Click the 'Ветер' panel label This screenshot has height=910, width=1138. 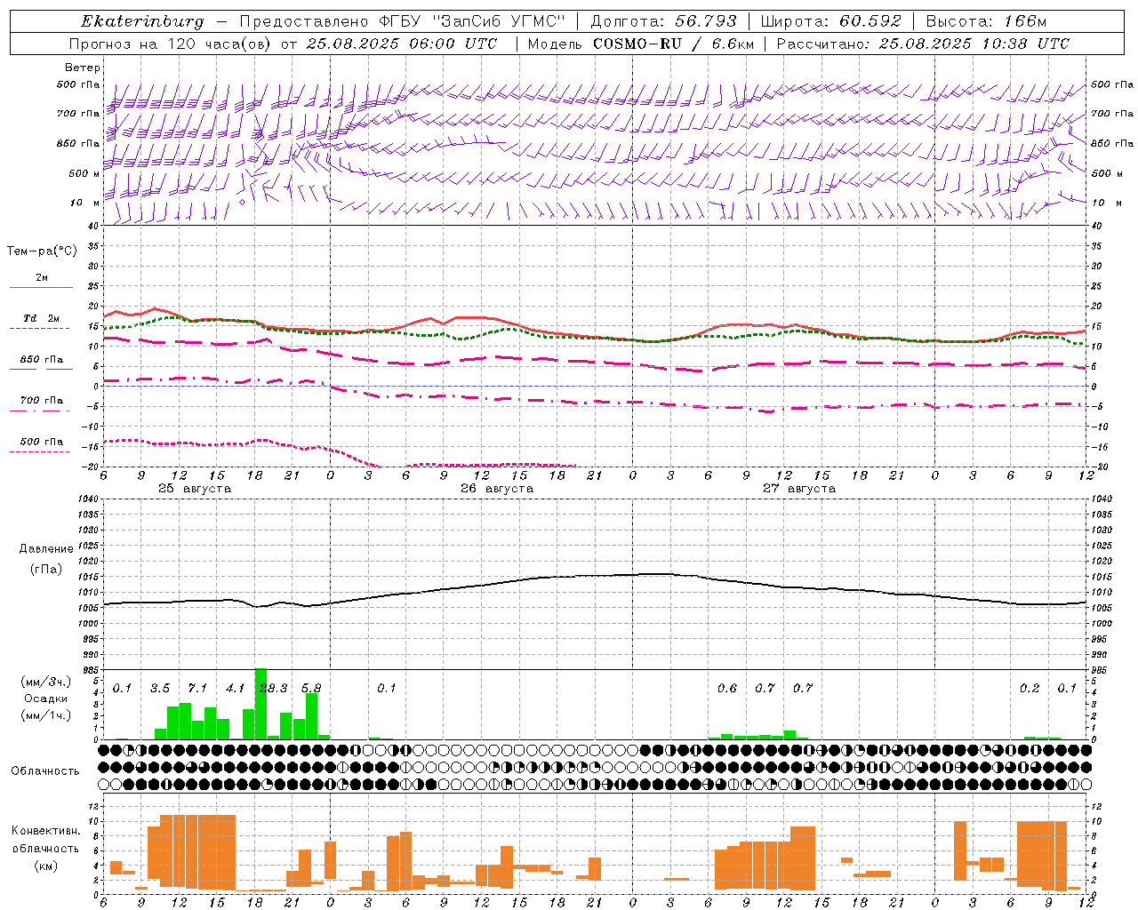click(83, 68)
